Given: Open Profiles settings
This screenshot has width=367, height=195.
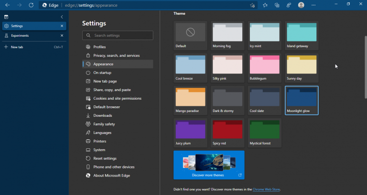Looking at the screenshot, I should pyautogui.click(x=118, y=47).
